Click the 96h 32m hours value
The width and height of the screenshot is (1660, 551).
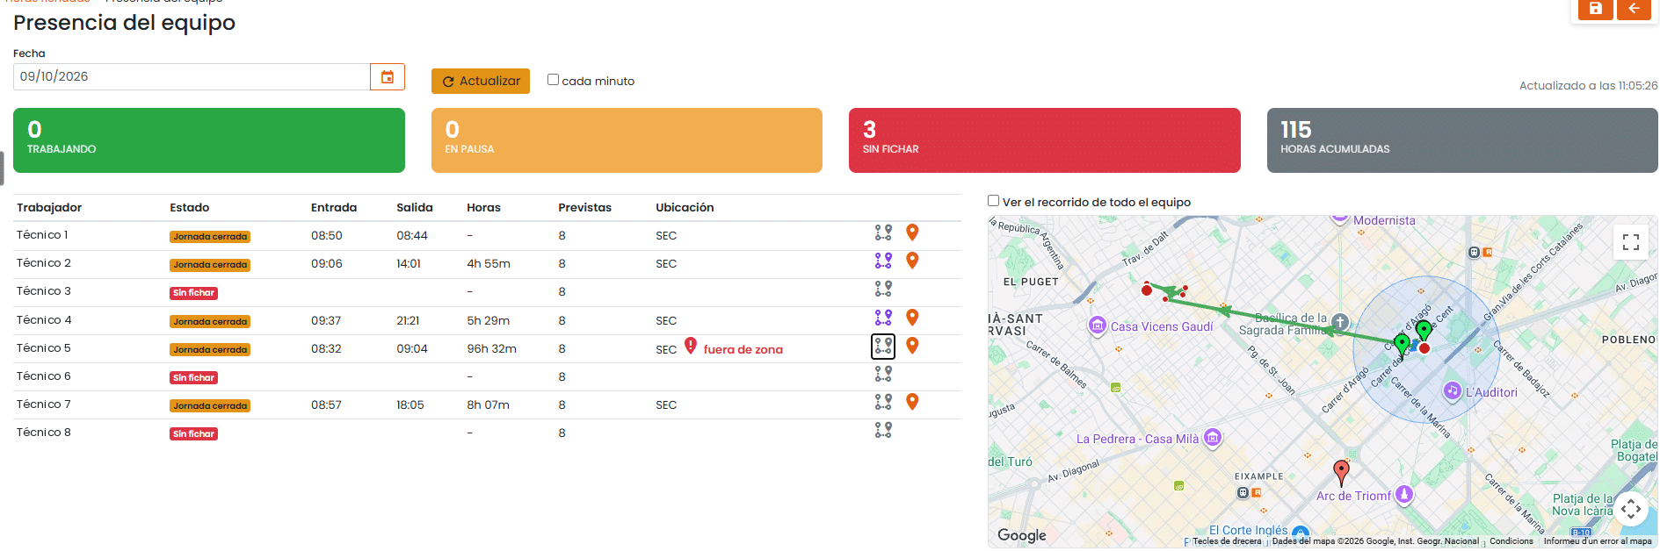click(491, 348)
